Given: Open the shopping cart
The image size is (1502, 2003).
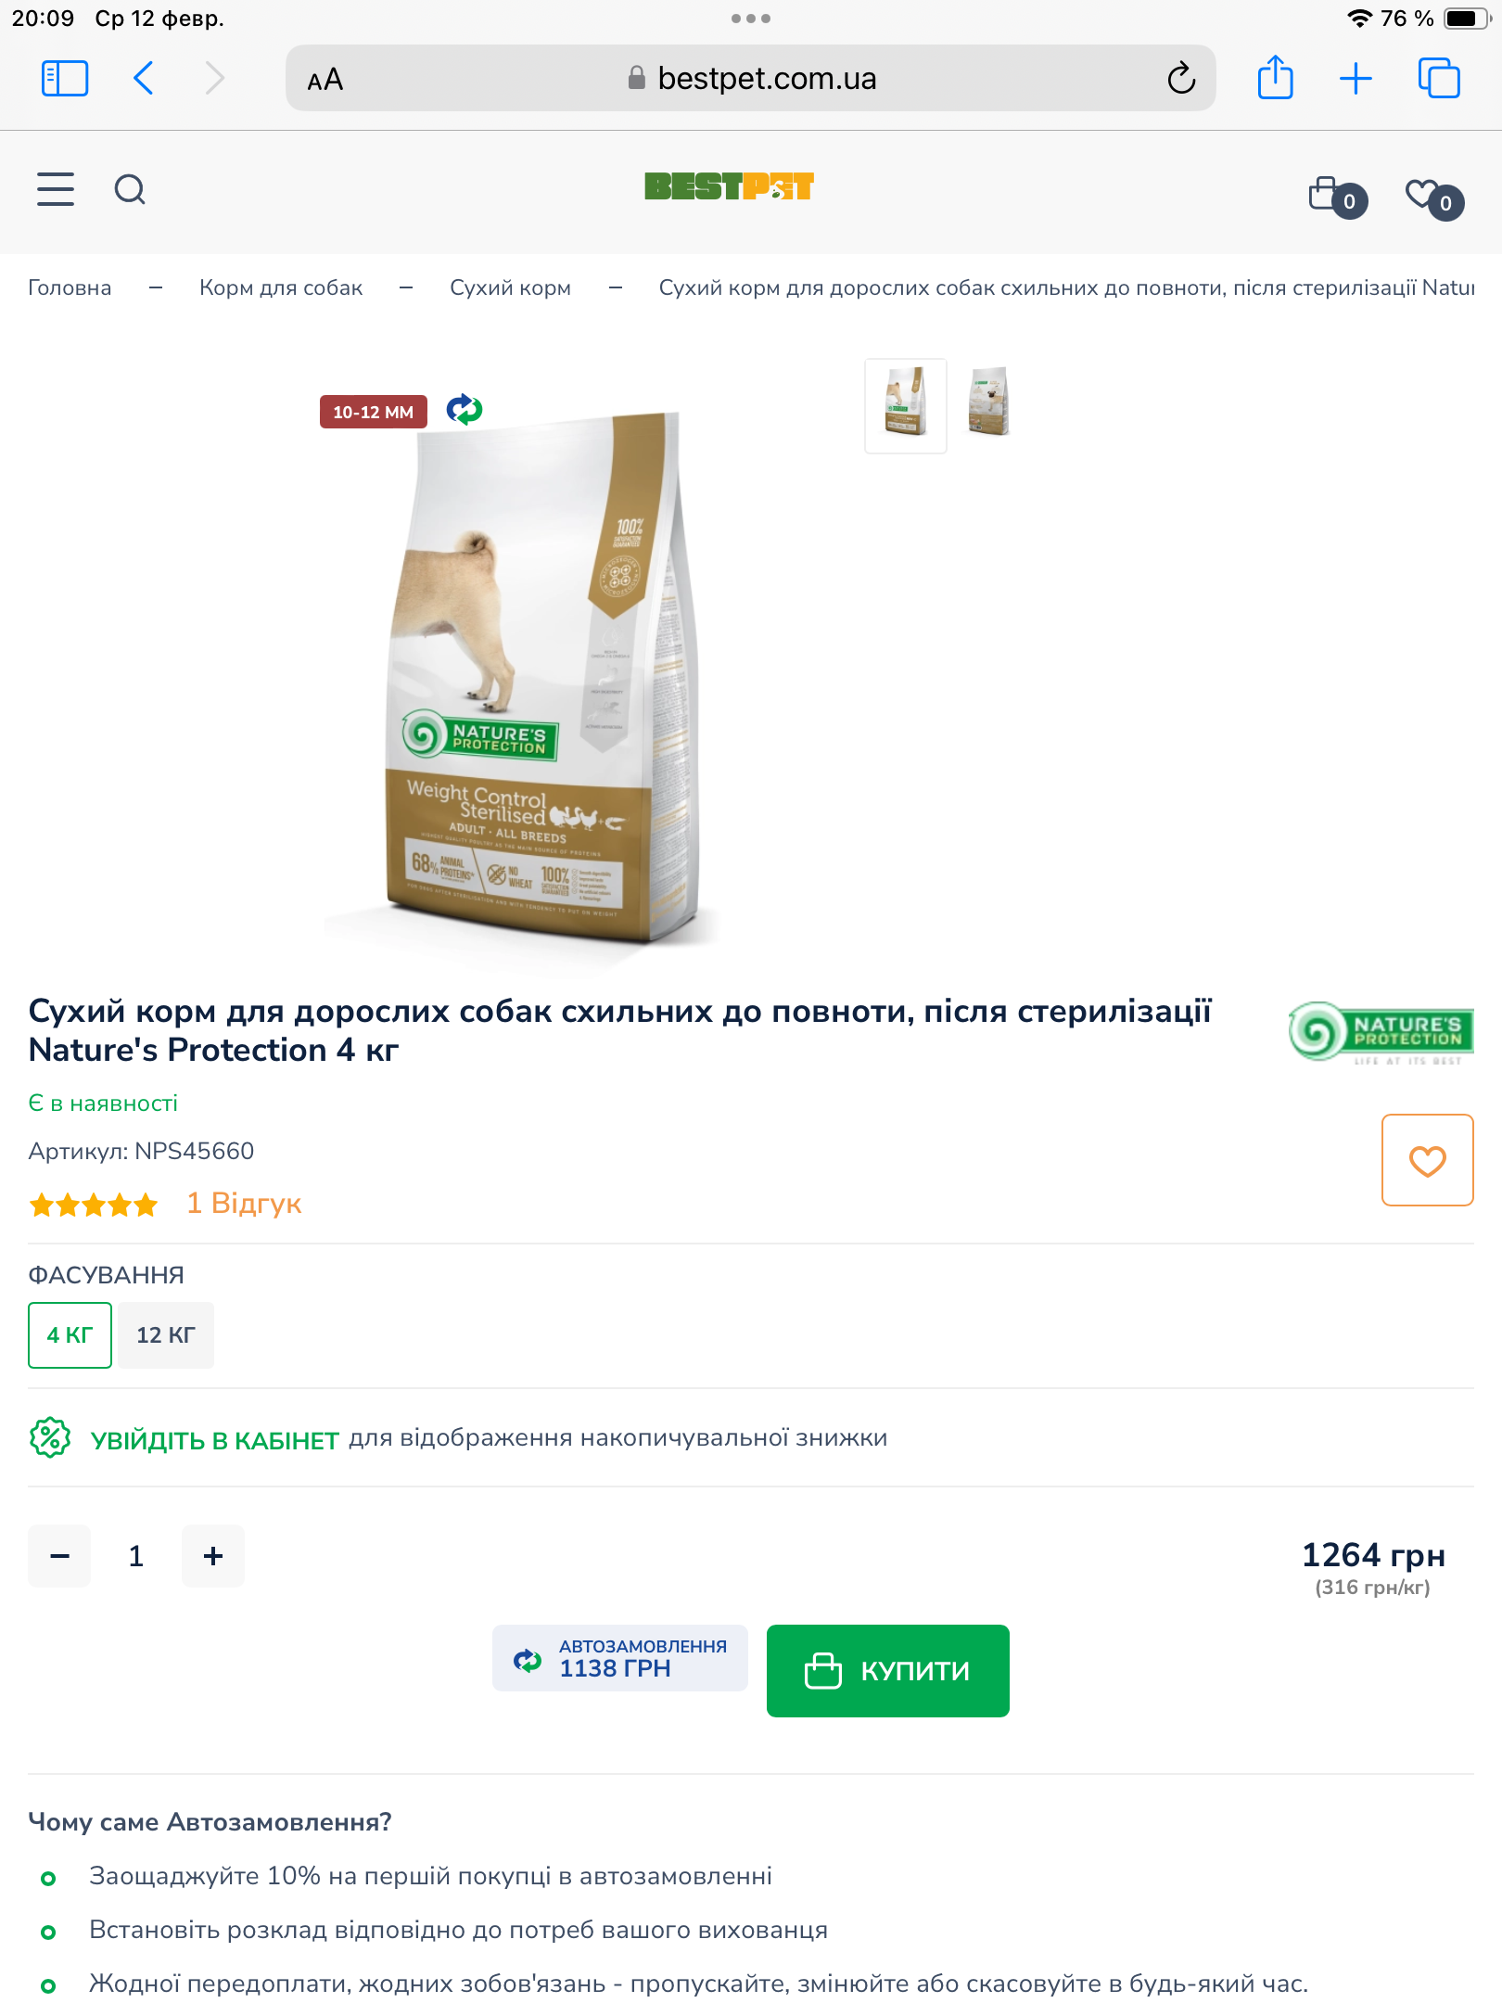Looking at the screenshot, I should (1337, 196).
